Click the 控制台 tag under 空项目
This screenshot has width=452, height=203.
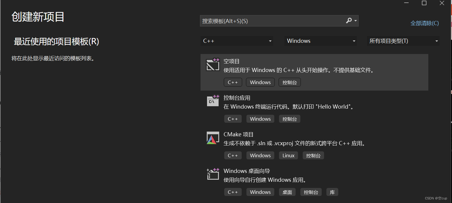290,82
